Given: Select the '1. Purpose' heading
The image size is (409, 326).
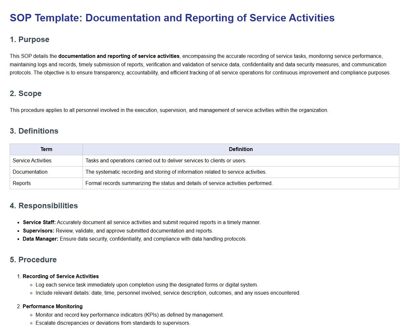Looking at the screenshot, I should coord(29,39).
